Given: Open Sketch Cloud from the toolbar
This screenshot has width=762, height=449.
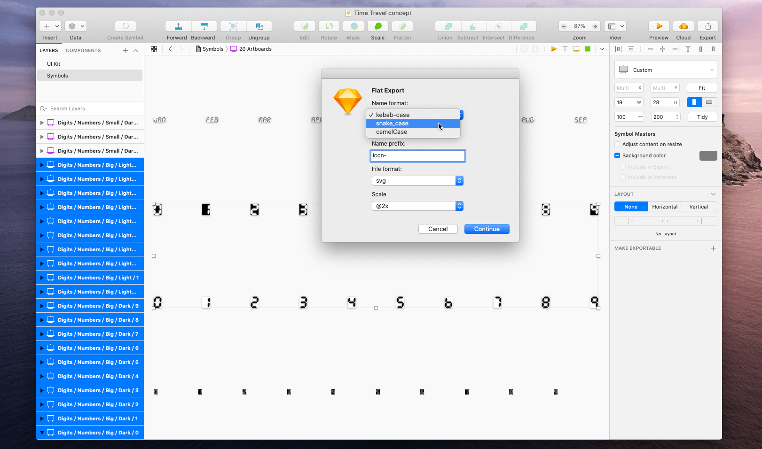Looking at the screenshot, I should (x=683, y=26).
